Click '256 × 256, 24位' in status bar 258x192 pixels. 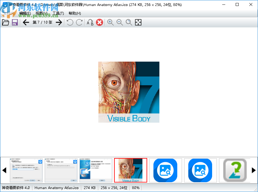114,188
